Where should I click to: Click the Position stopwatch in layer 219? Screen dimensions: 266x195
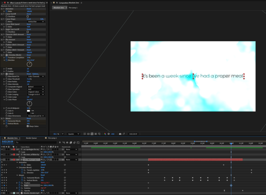coord(19,183)
